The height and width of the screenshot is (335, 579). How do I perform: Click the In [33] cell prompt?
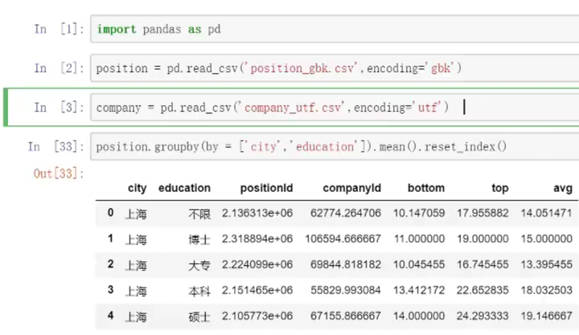click(x=53, y=146)
